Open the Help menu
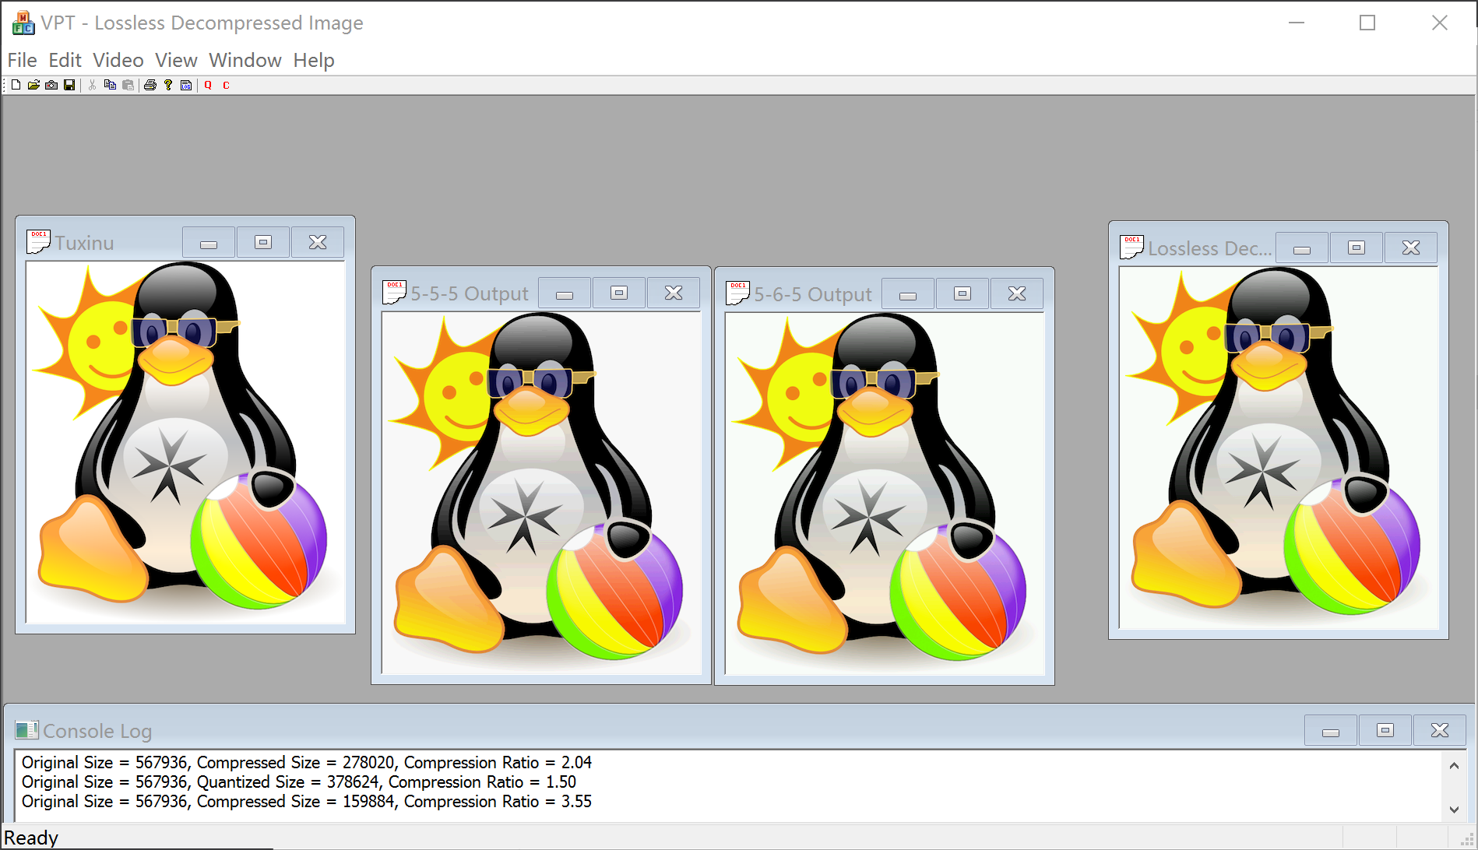The image size is (1478, 850). click(314, 60)
